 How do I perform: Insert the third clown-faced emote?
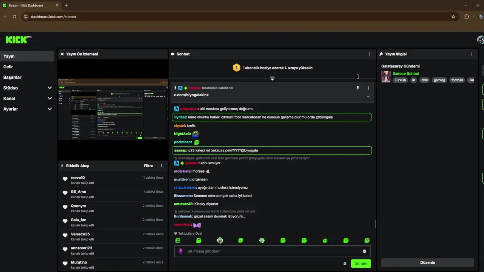click(220, 240)
